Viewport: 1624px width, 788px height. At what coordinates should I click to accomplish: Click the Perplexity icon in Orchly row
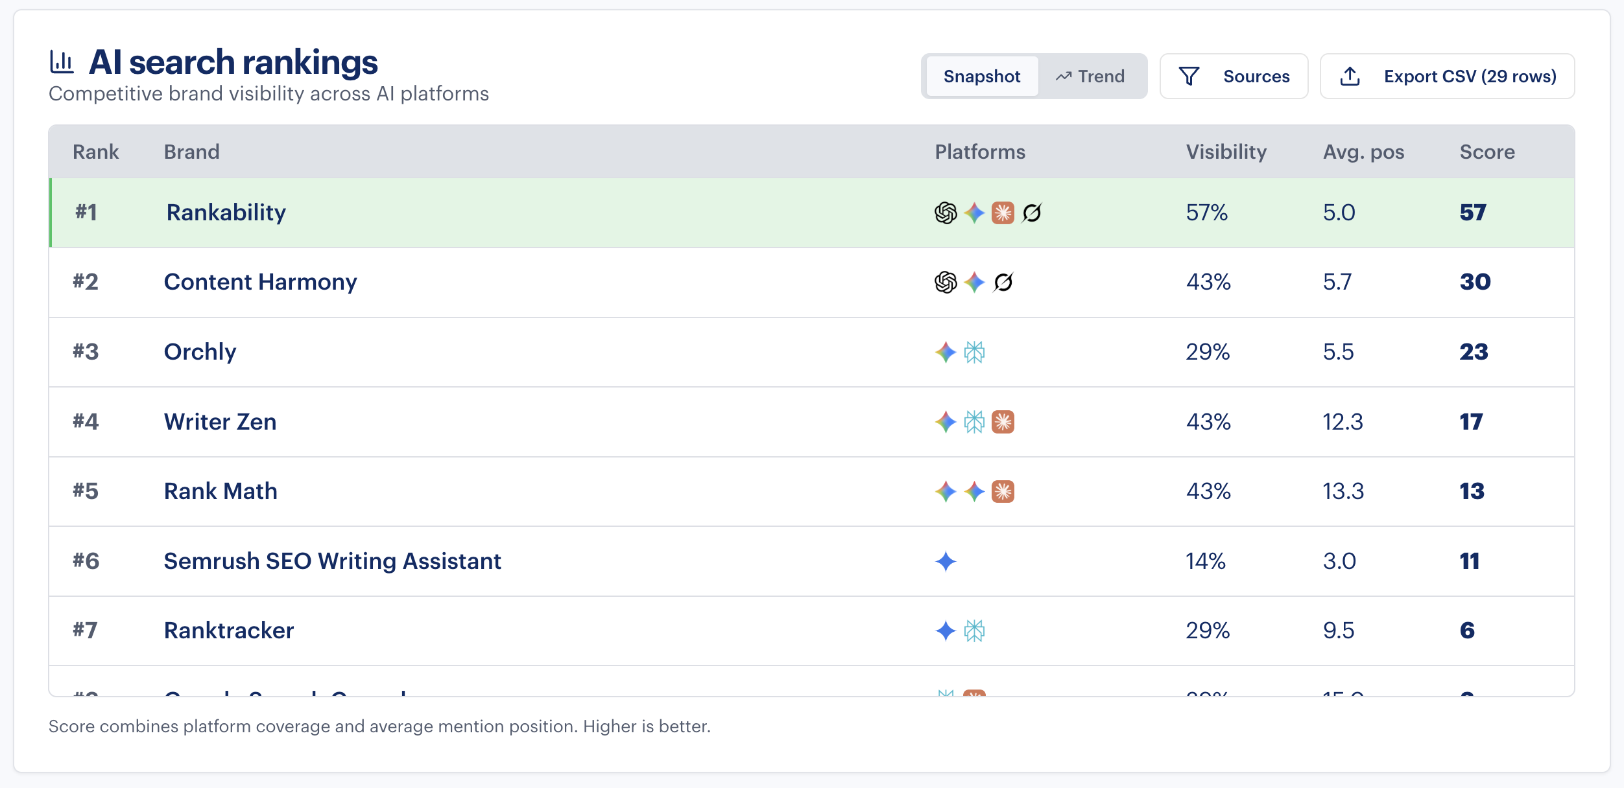coord(974,352)
